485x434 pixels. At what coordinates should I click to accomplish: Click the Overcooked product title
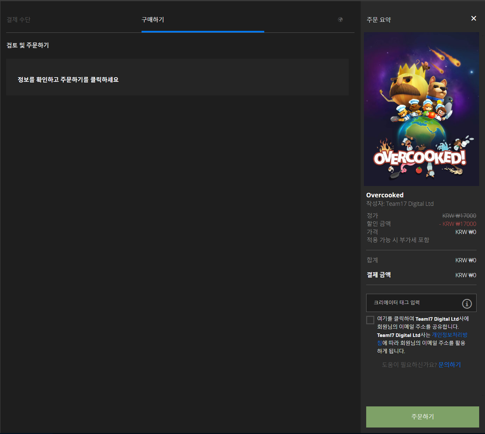point(385,195)
